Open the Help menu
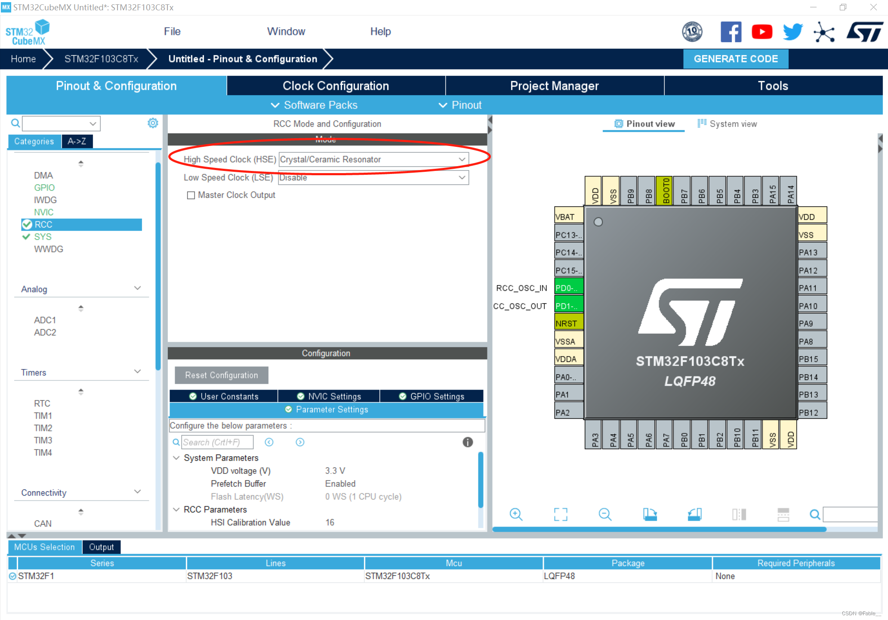 click(x=380, y=31)
